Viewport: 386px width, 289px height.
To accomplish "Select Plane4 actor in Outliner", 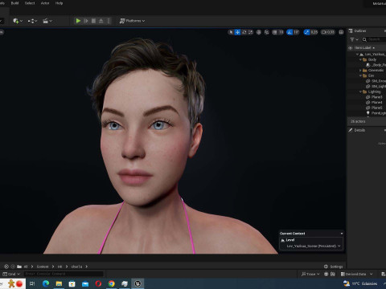I will (367, 103).
